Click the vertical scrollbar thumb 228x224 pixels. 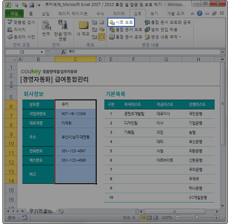pos(222,104)
